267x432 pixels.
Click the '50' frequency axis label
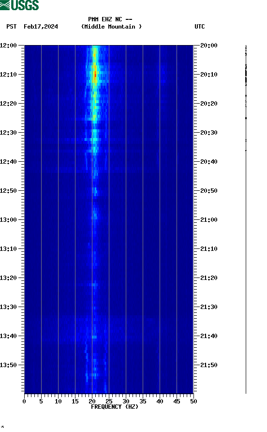193,401
